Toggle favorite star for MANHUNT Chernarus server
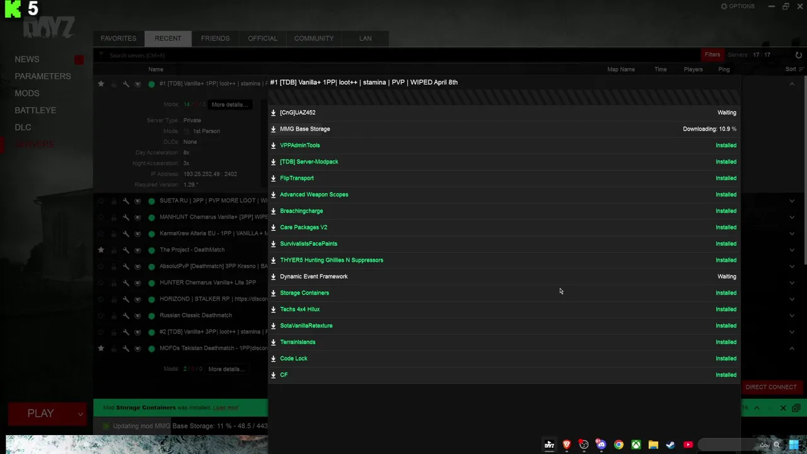 click(101, 217)
